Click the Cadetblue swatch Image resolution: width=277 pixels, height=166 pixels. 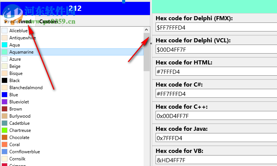click(x=5, y=123)
